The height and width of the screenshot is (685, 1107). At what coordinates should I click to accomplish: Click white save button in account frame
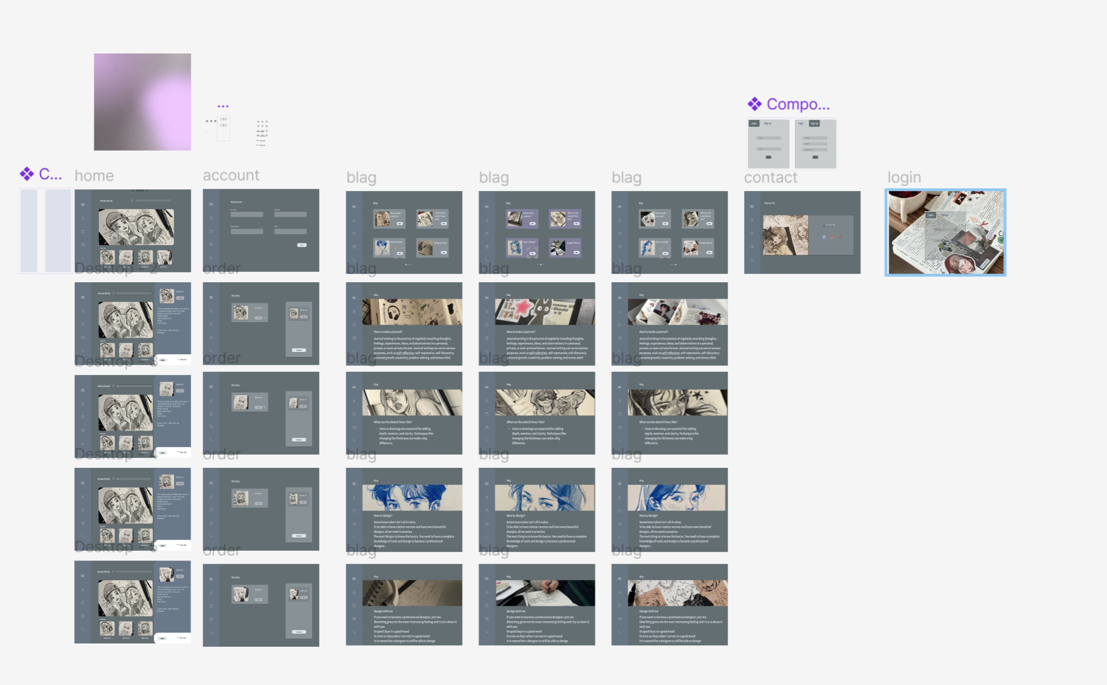pyautogui.click(x=302, y=245)
